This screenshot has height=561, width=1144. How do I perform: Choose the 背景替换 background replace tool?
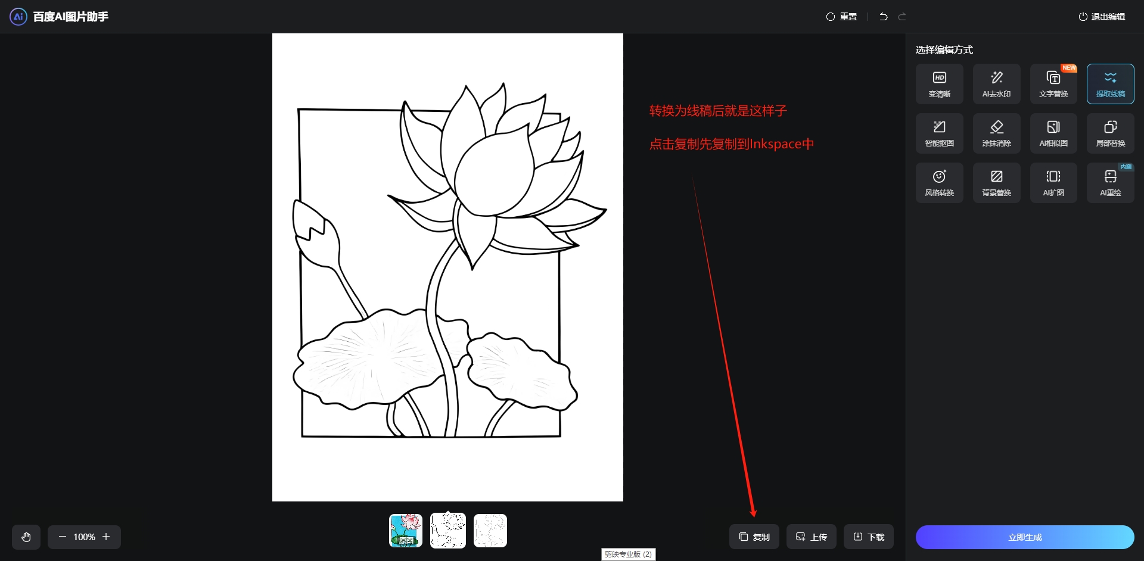click(996, 183)
